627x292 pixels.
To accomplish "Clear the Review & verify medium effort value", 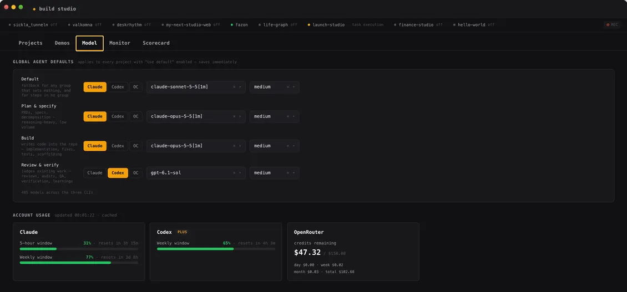I will (288, 173).
